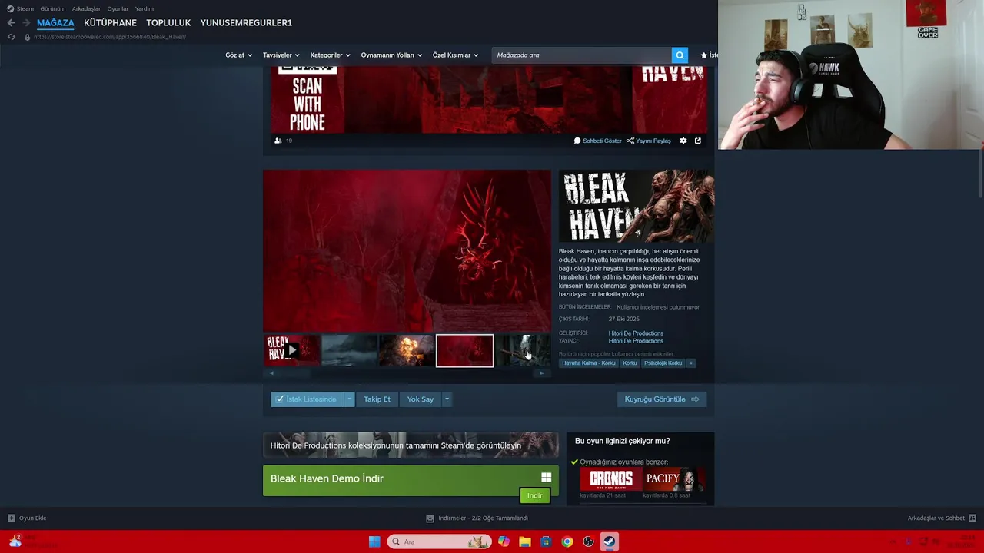Click the Psikolojik Korku tag

pos(663,363)
